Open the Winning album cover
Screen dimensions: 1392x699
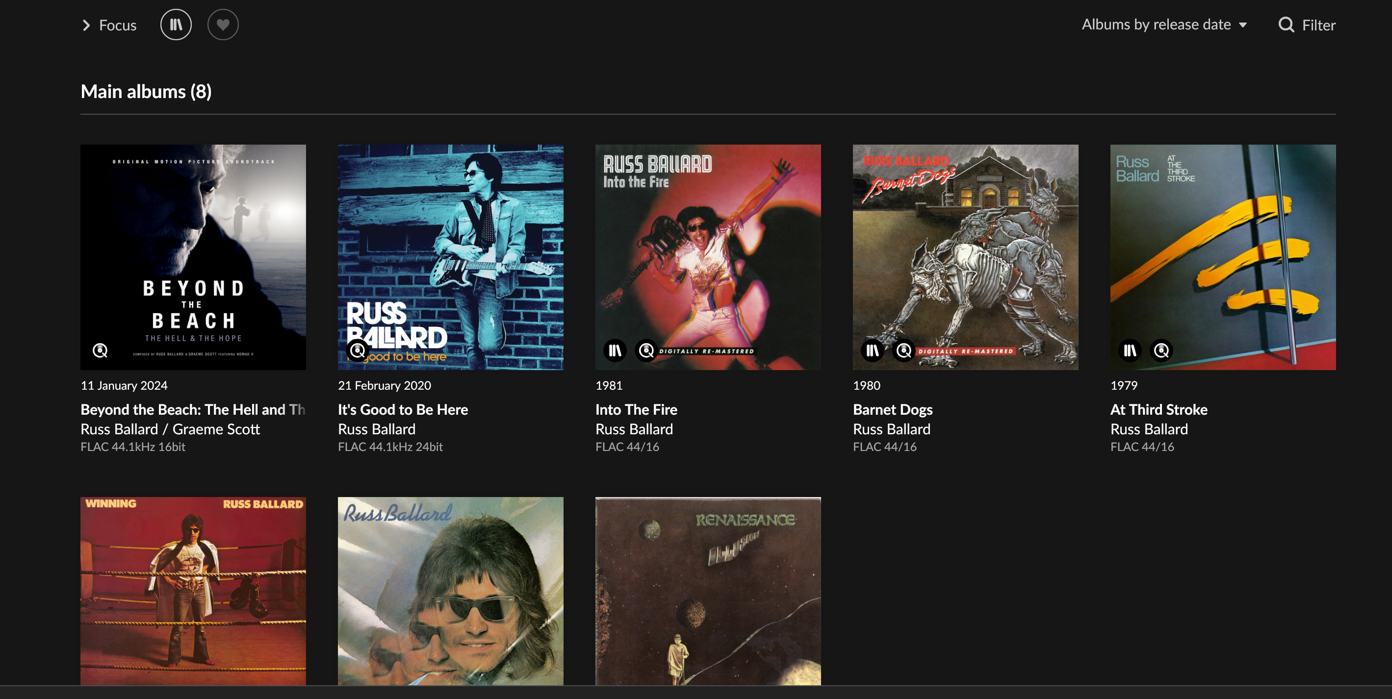tap(193, 591)
